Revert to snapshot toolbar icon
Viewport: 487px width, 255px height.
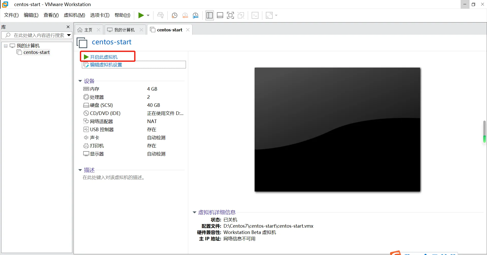pos(185,15)
